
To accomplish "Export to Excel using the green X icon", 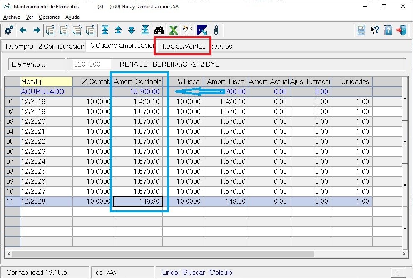I will coord(173,30).
